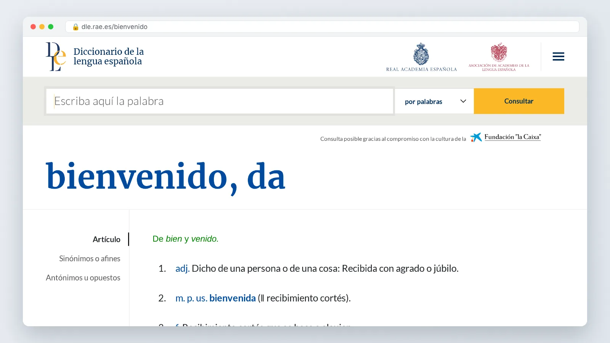Open the Real Academia Española emblem link

coord(421,57)
